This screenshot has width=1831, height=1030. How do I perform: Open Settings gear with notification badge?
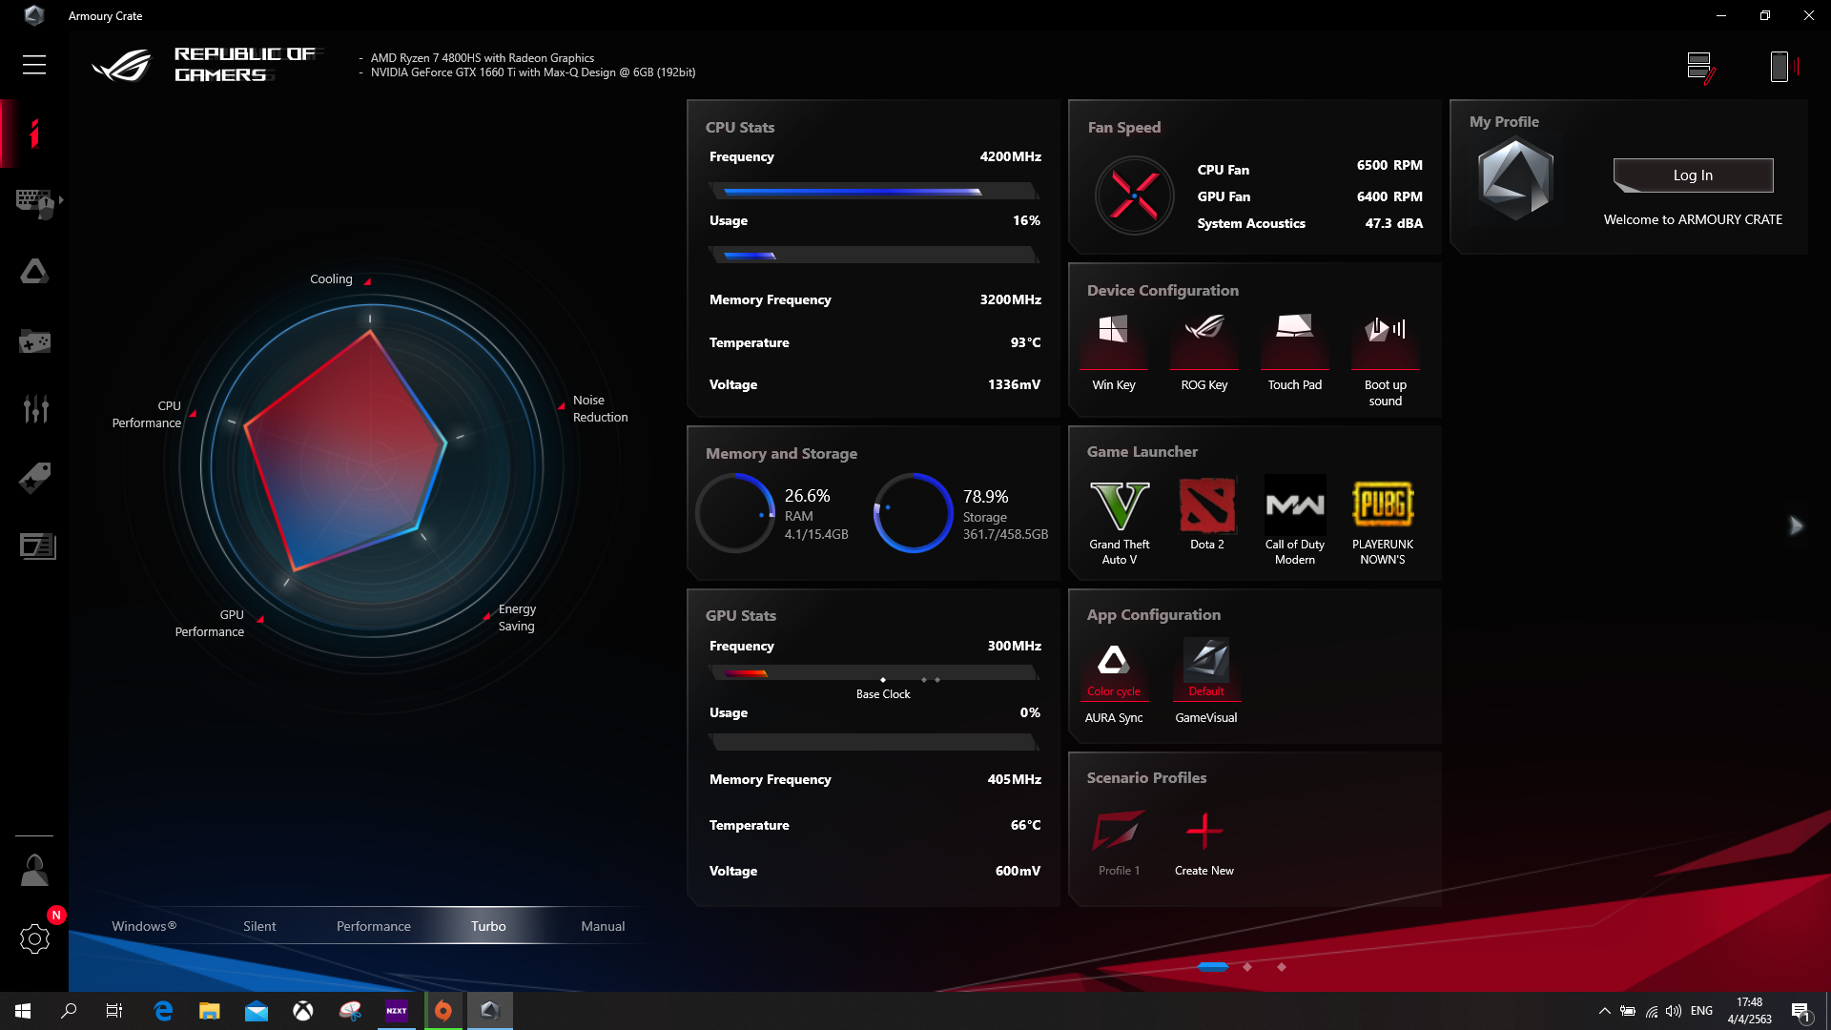pos(34,938)
